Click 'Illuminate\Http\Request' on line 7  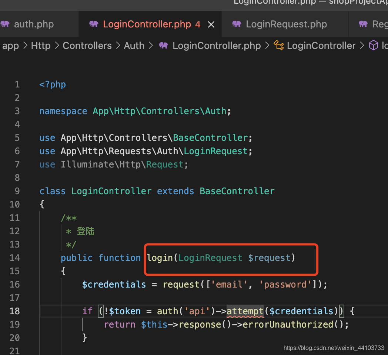122,165
